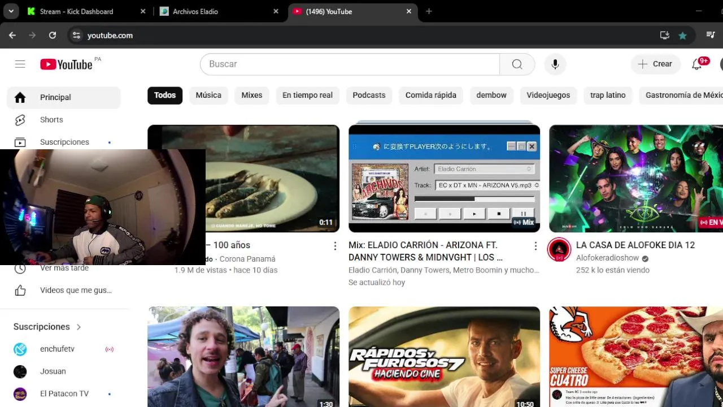Click the forward navigation arrow
This screenshot has height=407, width=723.
32,35
